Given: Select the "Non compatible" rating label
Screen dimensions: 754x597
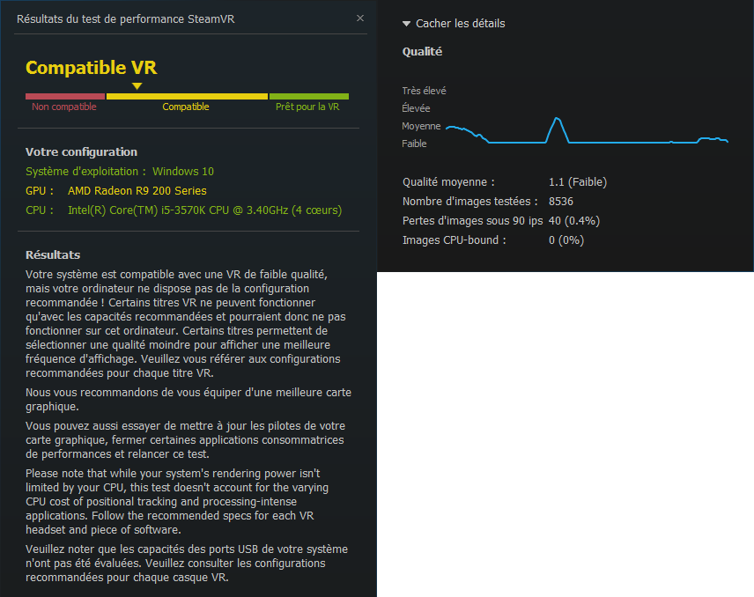Looking at the screenshot, I should pyautogui.click(x=64, y=107).
